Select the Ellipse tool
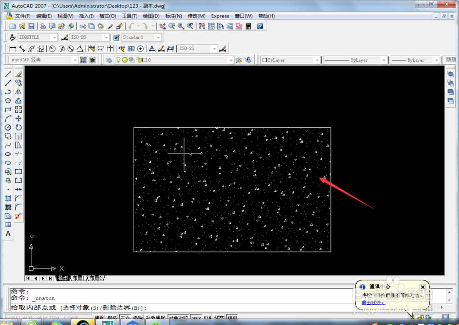459x325 pixels. [8, 154]
